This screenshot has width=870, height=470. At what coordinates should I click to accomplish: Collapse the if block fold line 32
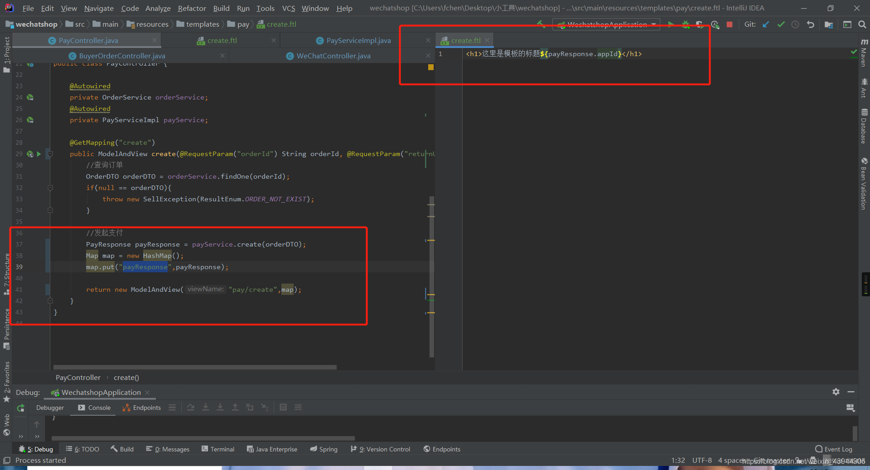pos(50,188)
